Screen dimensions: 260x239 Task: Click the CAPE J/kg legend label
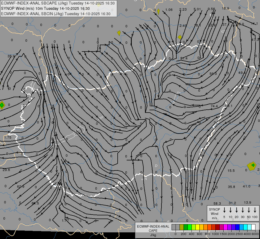[153, 231]
